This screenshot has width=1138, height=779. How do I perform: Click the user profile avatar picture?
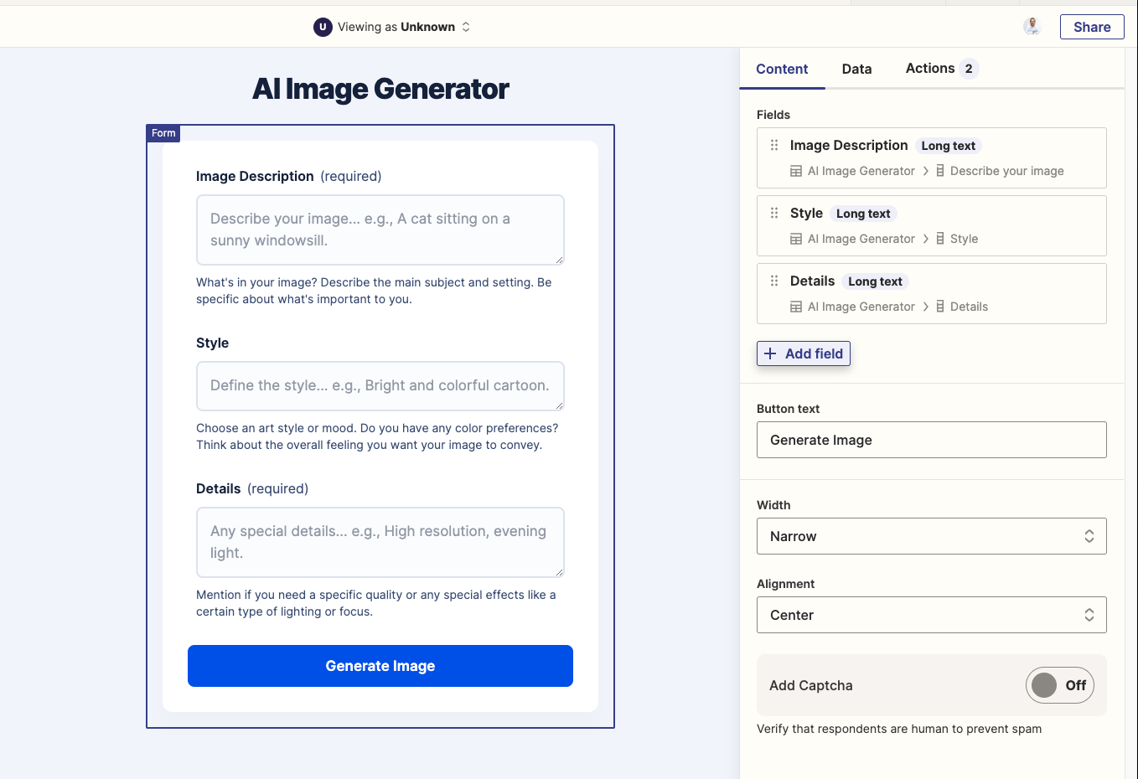1032,27
